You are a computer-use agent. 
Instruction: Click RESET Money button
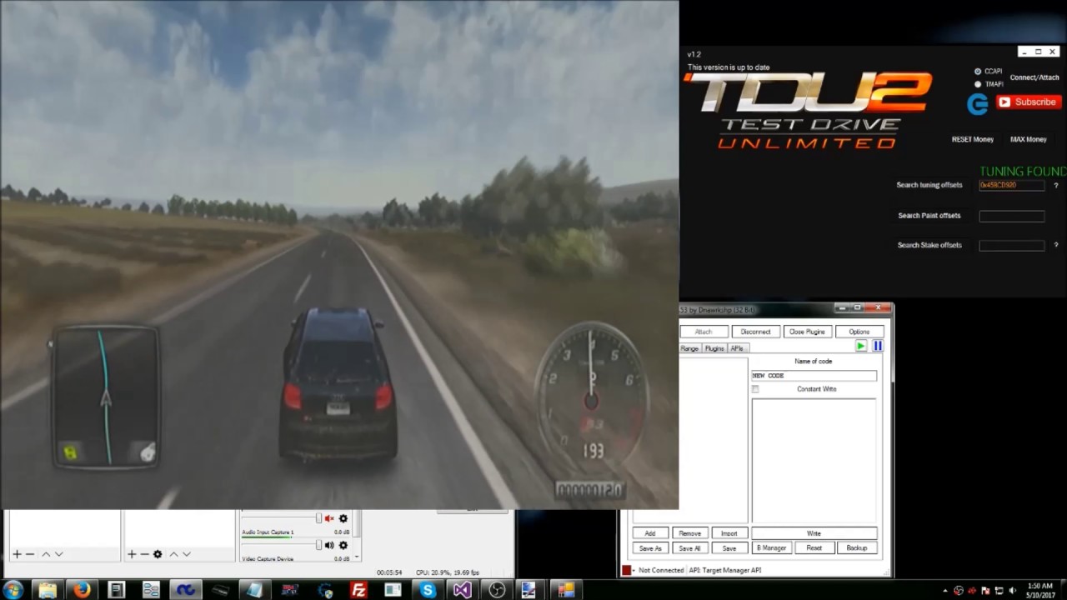point(972,139)
